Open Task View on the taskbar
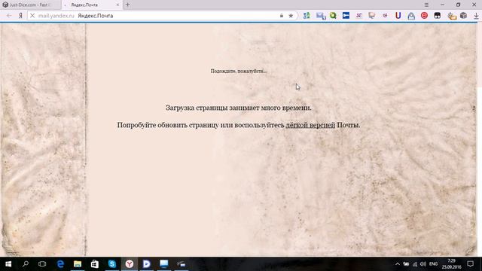 tap(42, 264)
